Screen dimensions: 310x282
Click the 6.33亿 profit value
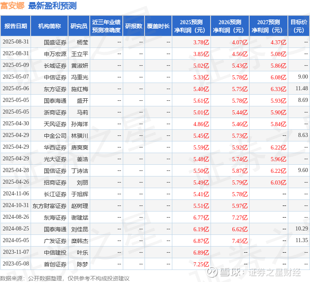(x=278, y=89)
